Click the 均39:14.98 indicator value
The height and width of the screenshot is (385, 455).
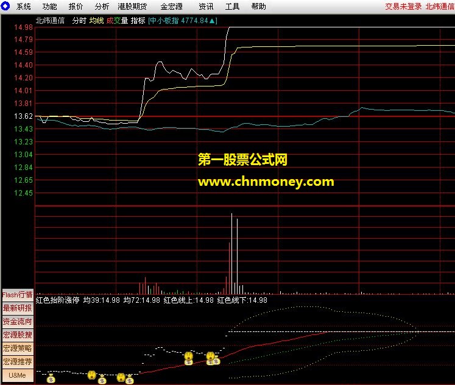pos(102,300)
